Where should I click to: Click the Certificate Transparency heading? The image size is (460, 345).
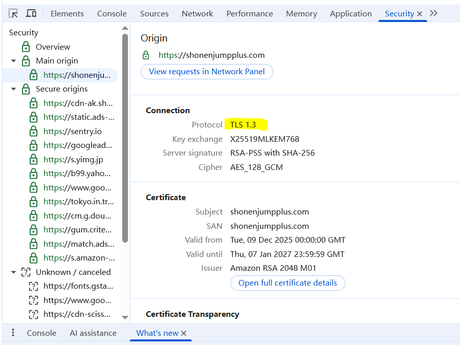coord(192,314)
